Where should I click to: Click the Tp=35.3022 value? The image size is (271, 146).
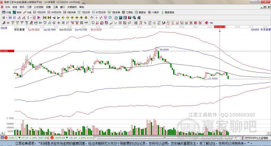(34, 30)
